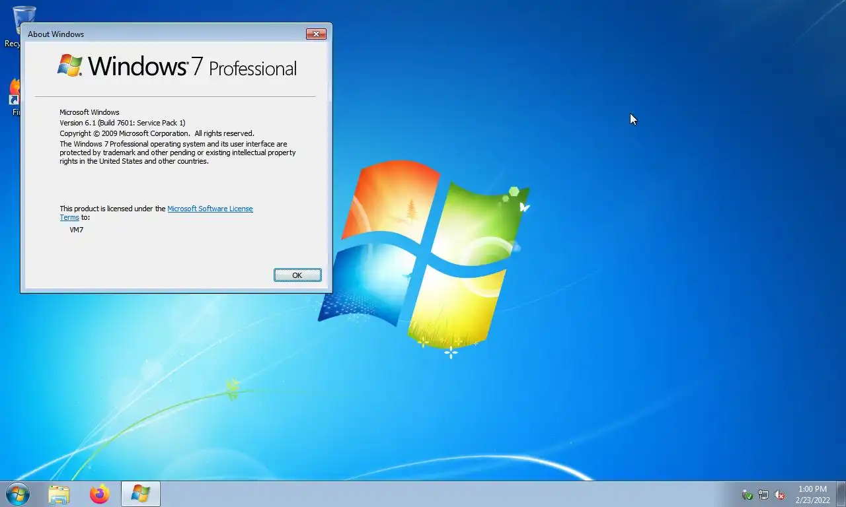Click the Safely Remove Hardware tray icon
The width and height of the screenshot is (846, 507).
(x=748, y=494)
